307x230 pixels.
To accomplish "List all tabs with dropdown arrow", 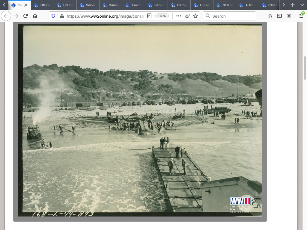I will [302, 5].
